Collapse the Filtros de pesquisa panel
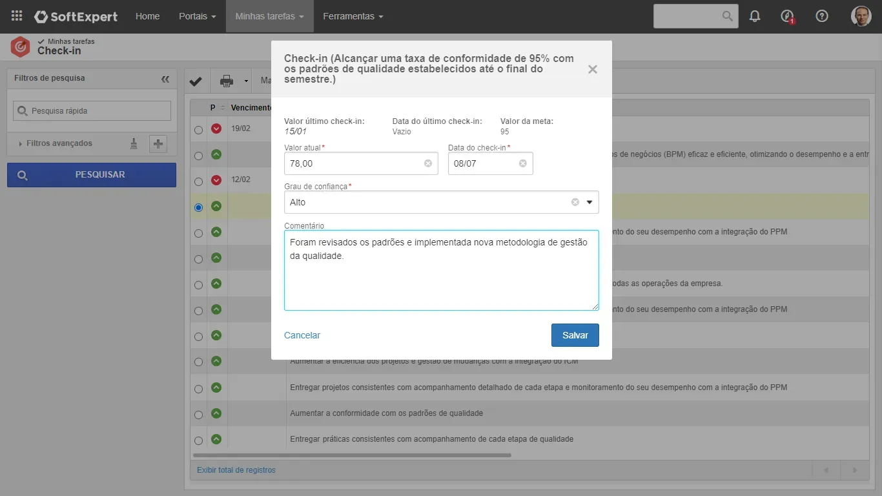The image size is (882, 496). click(x=165, y=79)
